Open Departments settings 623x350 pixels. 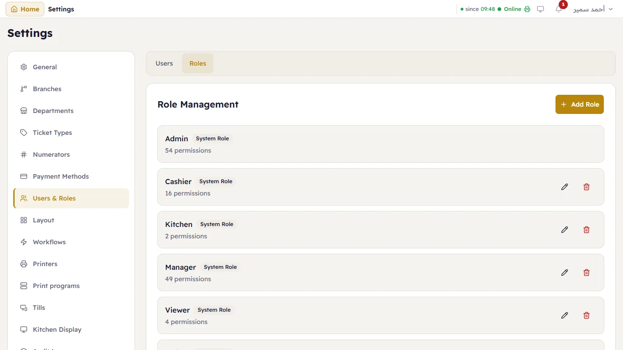pyautogui.click(x=71, y=111)
